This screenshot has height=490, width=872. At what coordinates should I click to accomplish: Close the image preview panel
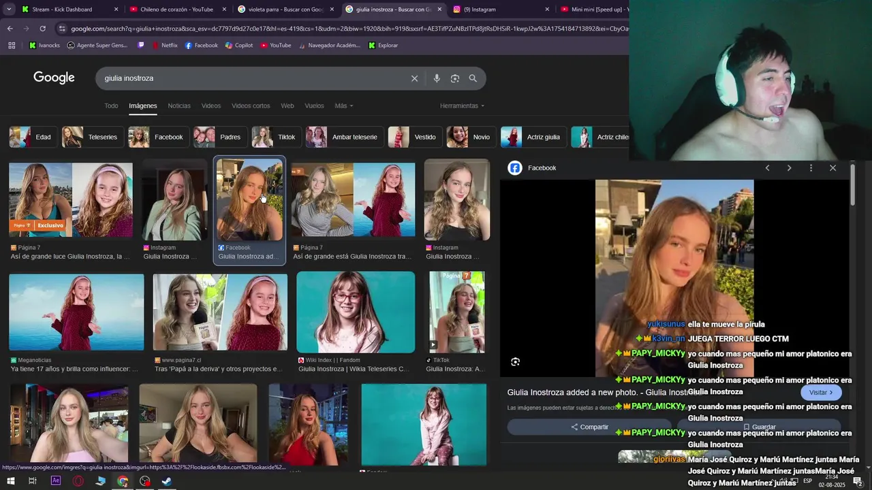coord(832,168)
